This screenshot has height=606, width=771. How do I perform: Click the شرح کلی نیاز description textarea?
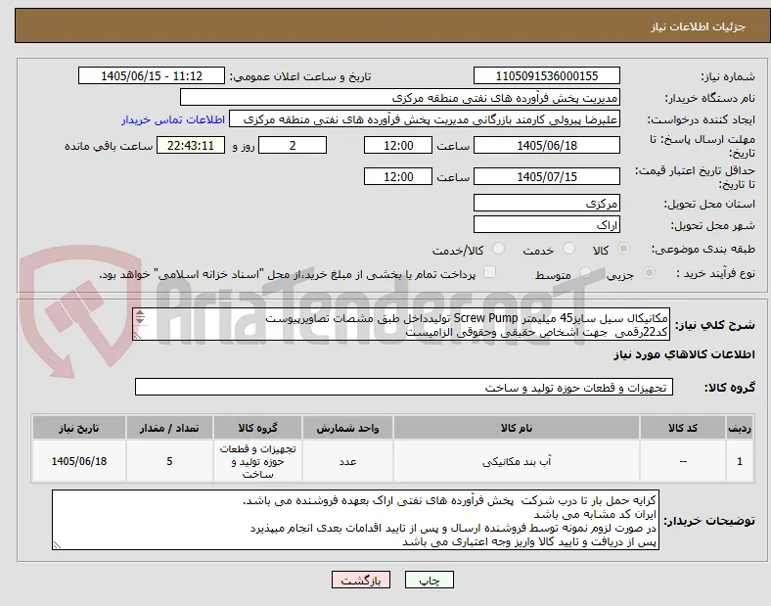401,325
